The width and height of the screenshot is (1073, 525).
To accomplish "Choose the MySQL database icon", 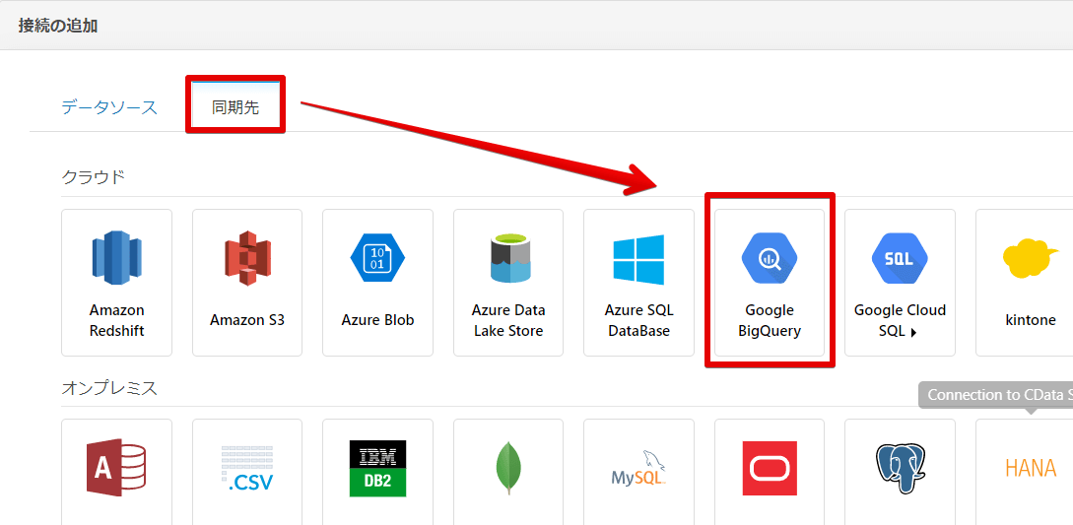I will pos(639,468).
